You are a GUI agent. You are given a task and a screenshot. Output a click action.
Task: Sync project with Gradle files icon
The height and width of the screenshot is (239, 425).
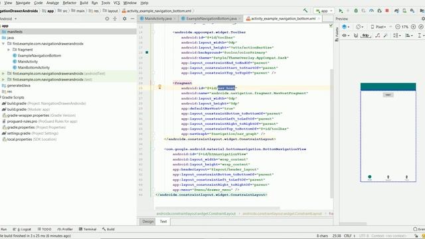click(396, 11)
